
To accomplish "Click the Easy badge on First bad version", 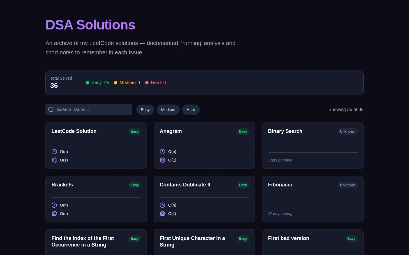I will pyautogui.click(x=351, y=239).
